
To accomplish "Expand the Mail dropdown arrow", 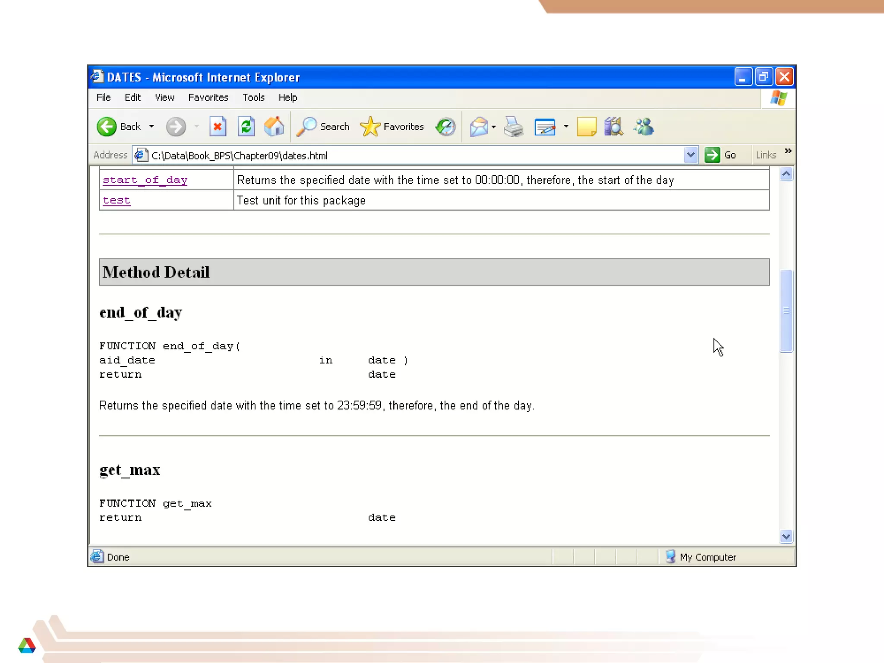I will (494, 127).
